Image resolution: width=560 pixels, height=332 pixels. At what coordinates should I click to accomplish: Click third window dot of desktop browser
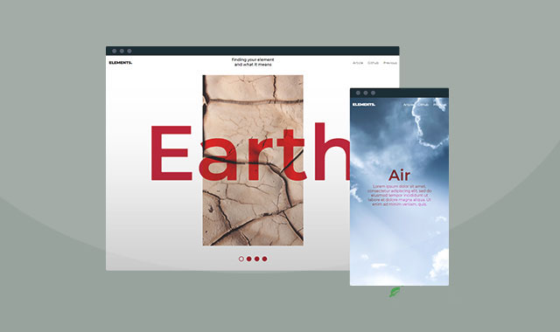pos(129,51)
